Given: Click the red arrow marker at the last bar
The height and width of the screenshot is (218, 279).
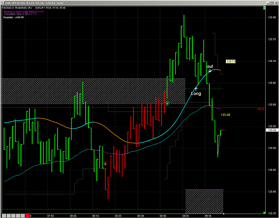Looking at the screenshot, I should 223,130.
